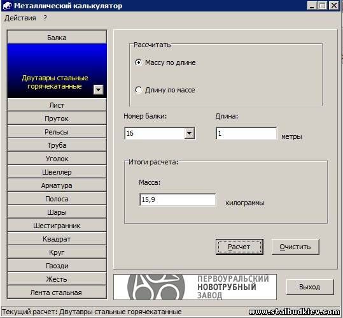Screen dimensions: 343x318
Task: Switch to the Швеллер category
Action: pos(57,172)
